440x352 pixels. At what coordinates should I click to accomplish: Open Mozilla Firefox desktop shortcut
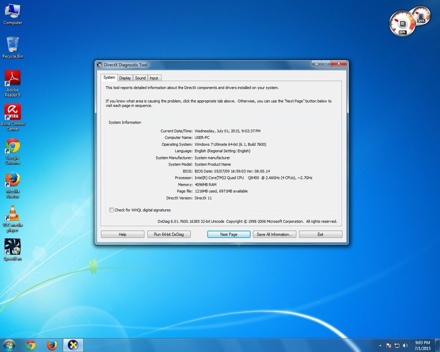(12, 180)
